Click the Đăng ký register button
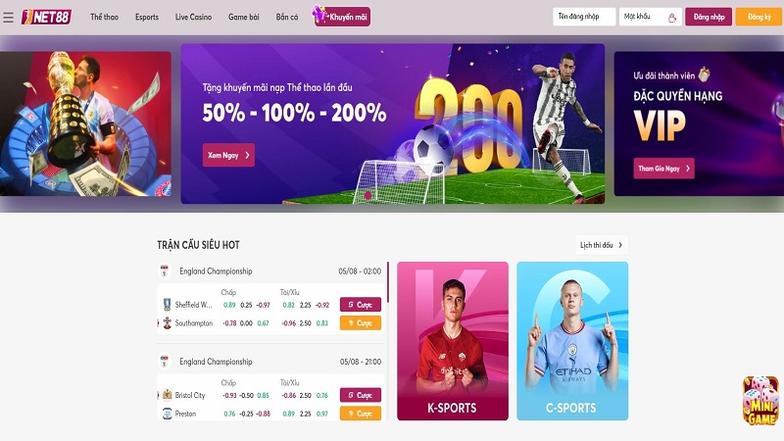784x441 pixels. pos(759,17)
